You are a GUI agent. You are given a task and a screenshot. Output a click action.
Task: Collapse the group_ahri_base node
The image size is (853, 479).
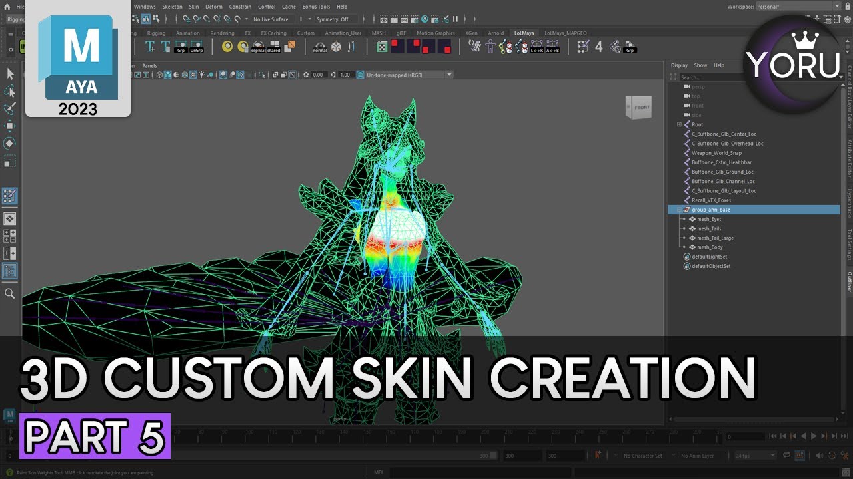679,210
